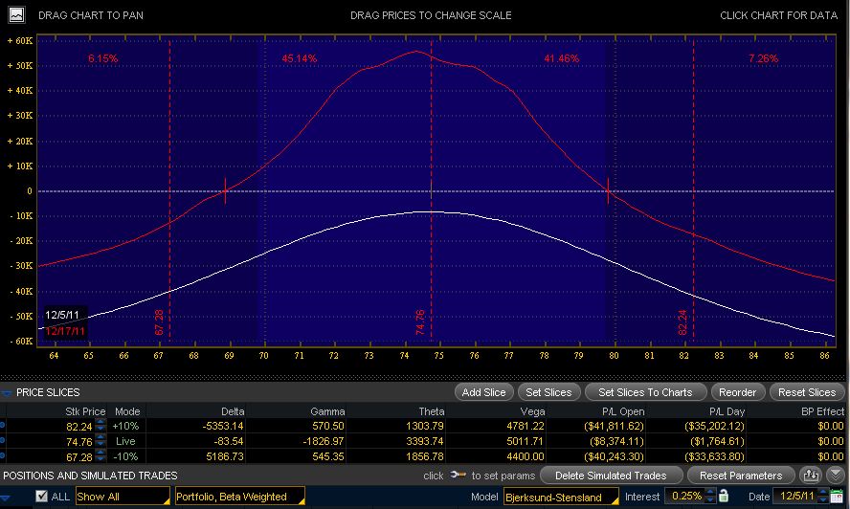Click the Reset Slices button
Image resolution: width=850 pixels, height=509 pixels.
tap(807, 392)
